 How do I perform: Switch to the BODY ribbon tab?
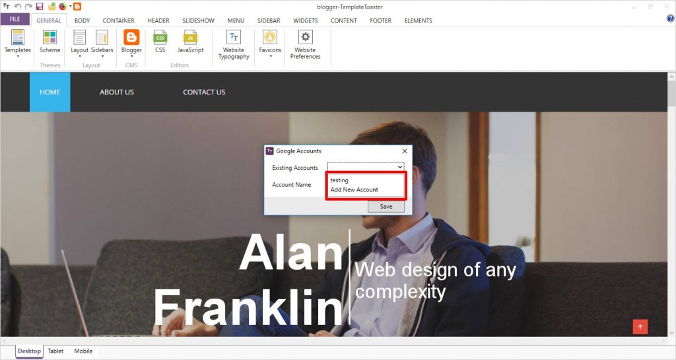point(82,20)
